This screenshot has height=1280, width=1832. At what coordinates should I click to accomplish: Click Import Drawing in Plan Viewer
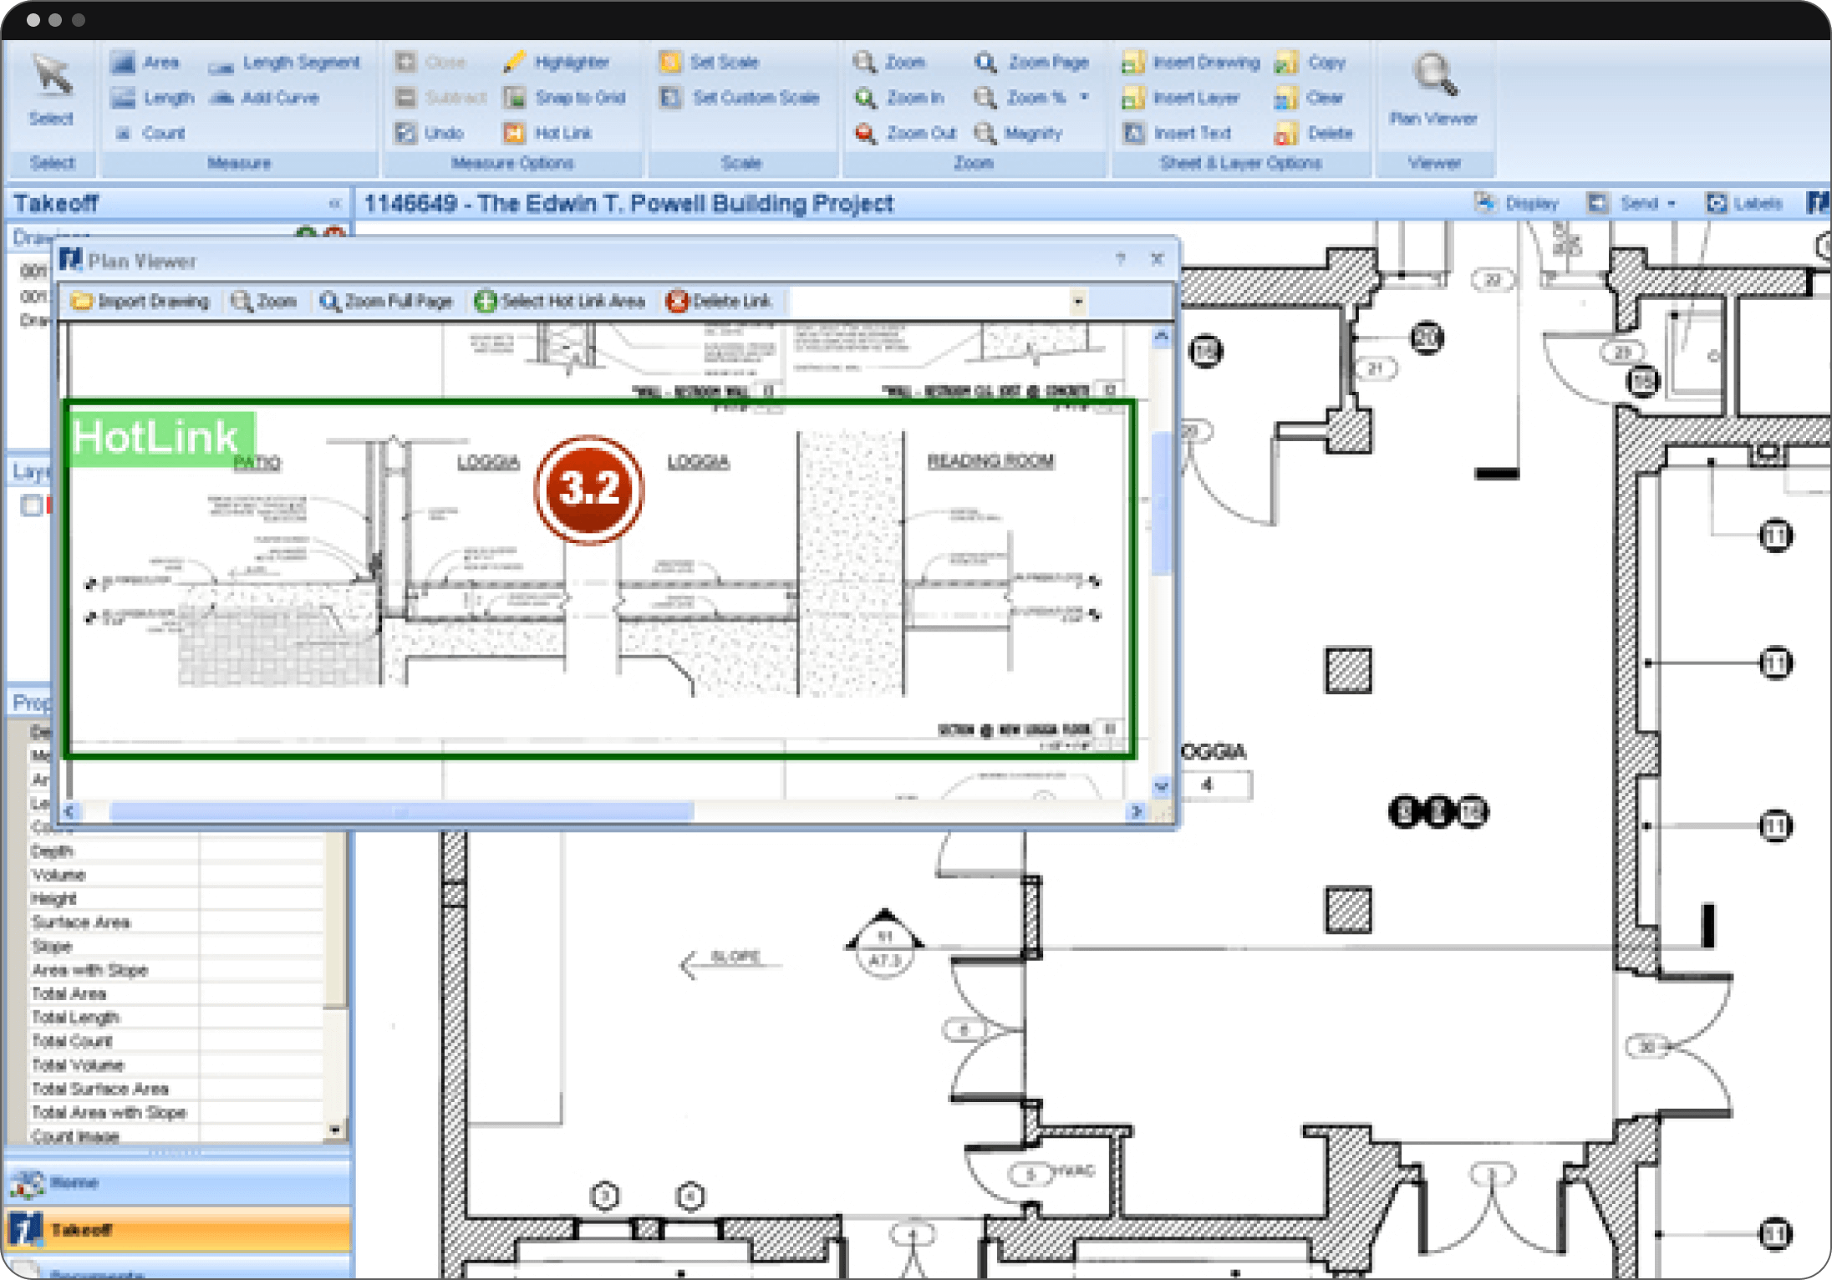pyautogui.click(x=140, y=302)
